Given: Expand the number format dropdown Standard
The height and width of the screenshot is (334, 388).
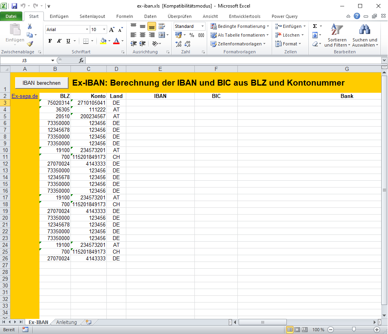Looking at the screenshot, I should tap(202, 26).
